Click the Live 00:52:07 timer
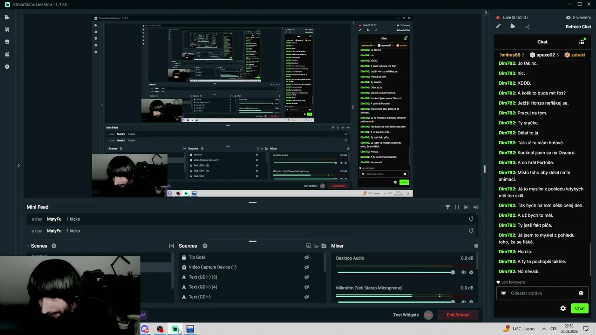The image size is (596, 335). [x=513, y=17]
